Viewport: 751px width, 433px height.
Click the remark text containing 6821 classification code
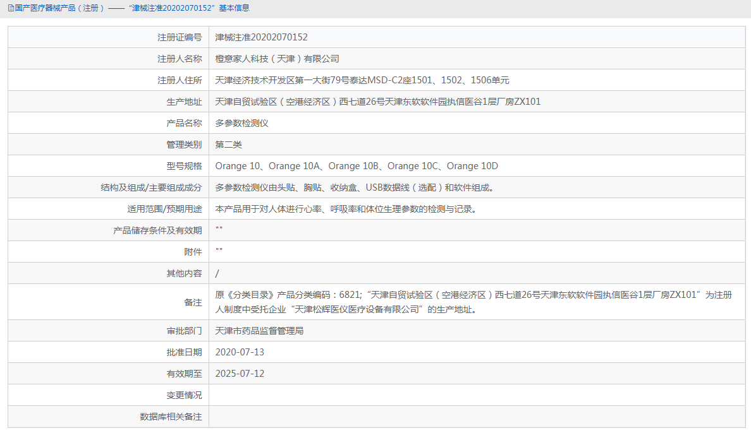pyautogui.click(x=473, y=302)
